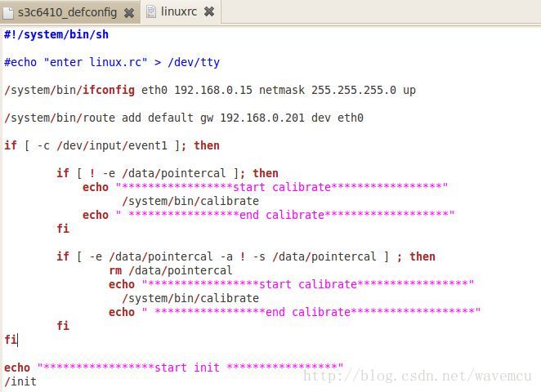This screenshot has height=392, width=541.
Task: Click the /init line at the bottom
Action: (20, 381)
